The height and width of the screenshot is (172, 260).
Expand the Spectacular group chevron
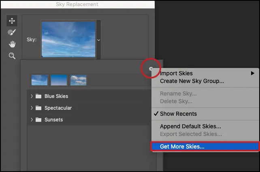32,108
